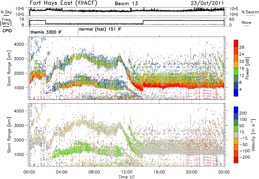The width and height of the screenshot is (259, 179).
Task: Click the 'N.Search' legend label
Action: [x=250, y=12]
